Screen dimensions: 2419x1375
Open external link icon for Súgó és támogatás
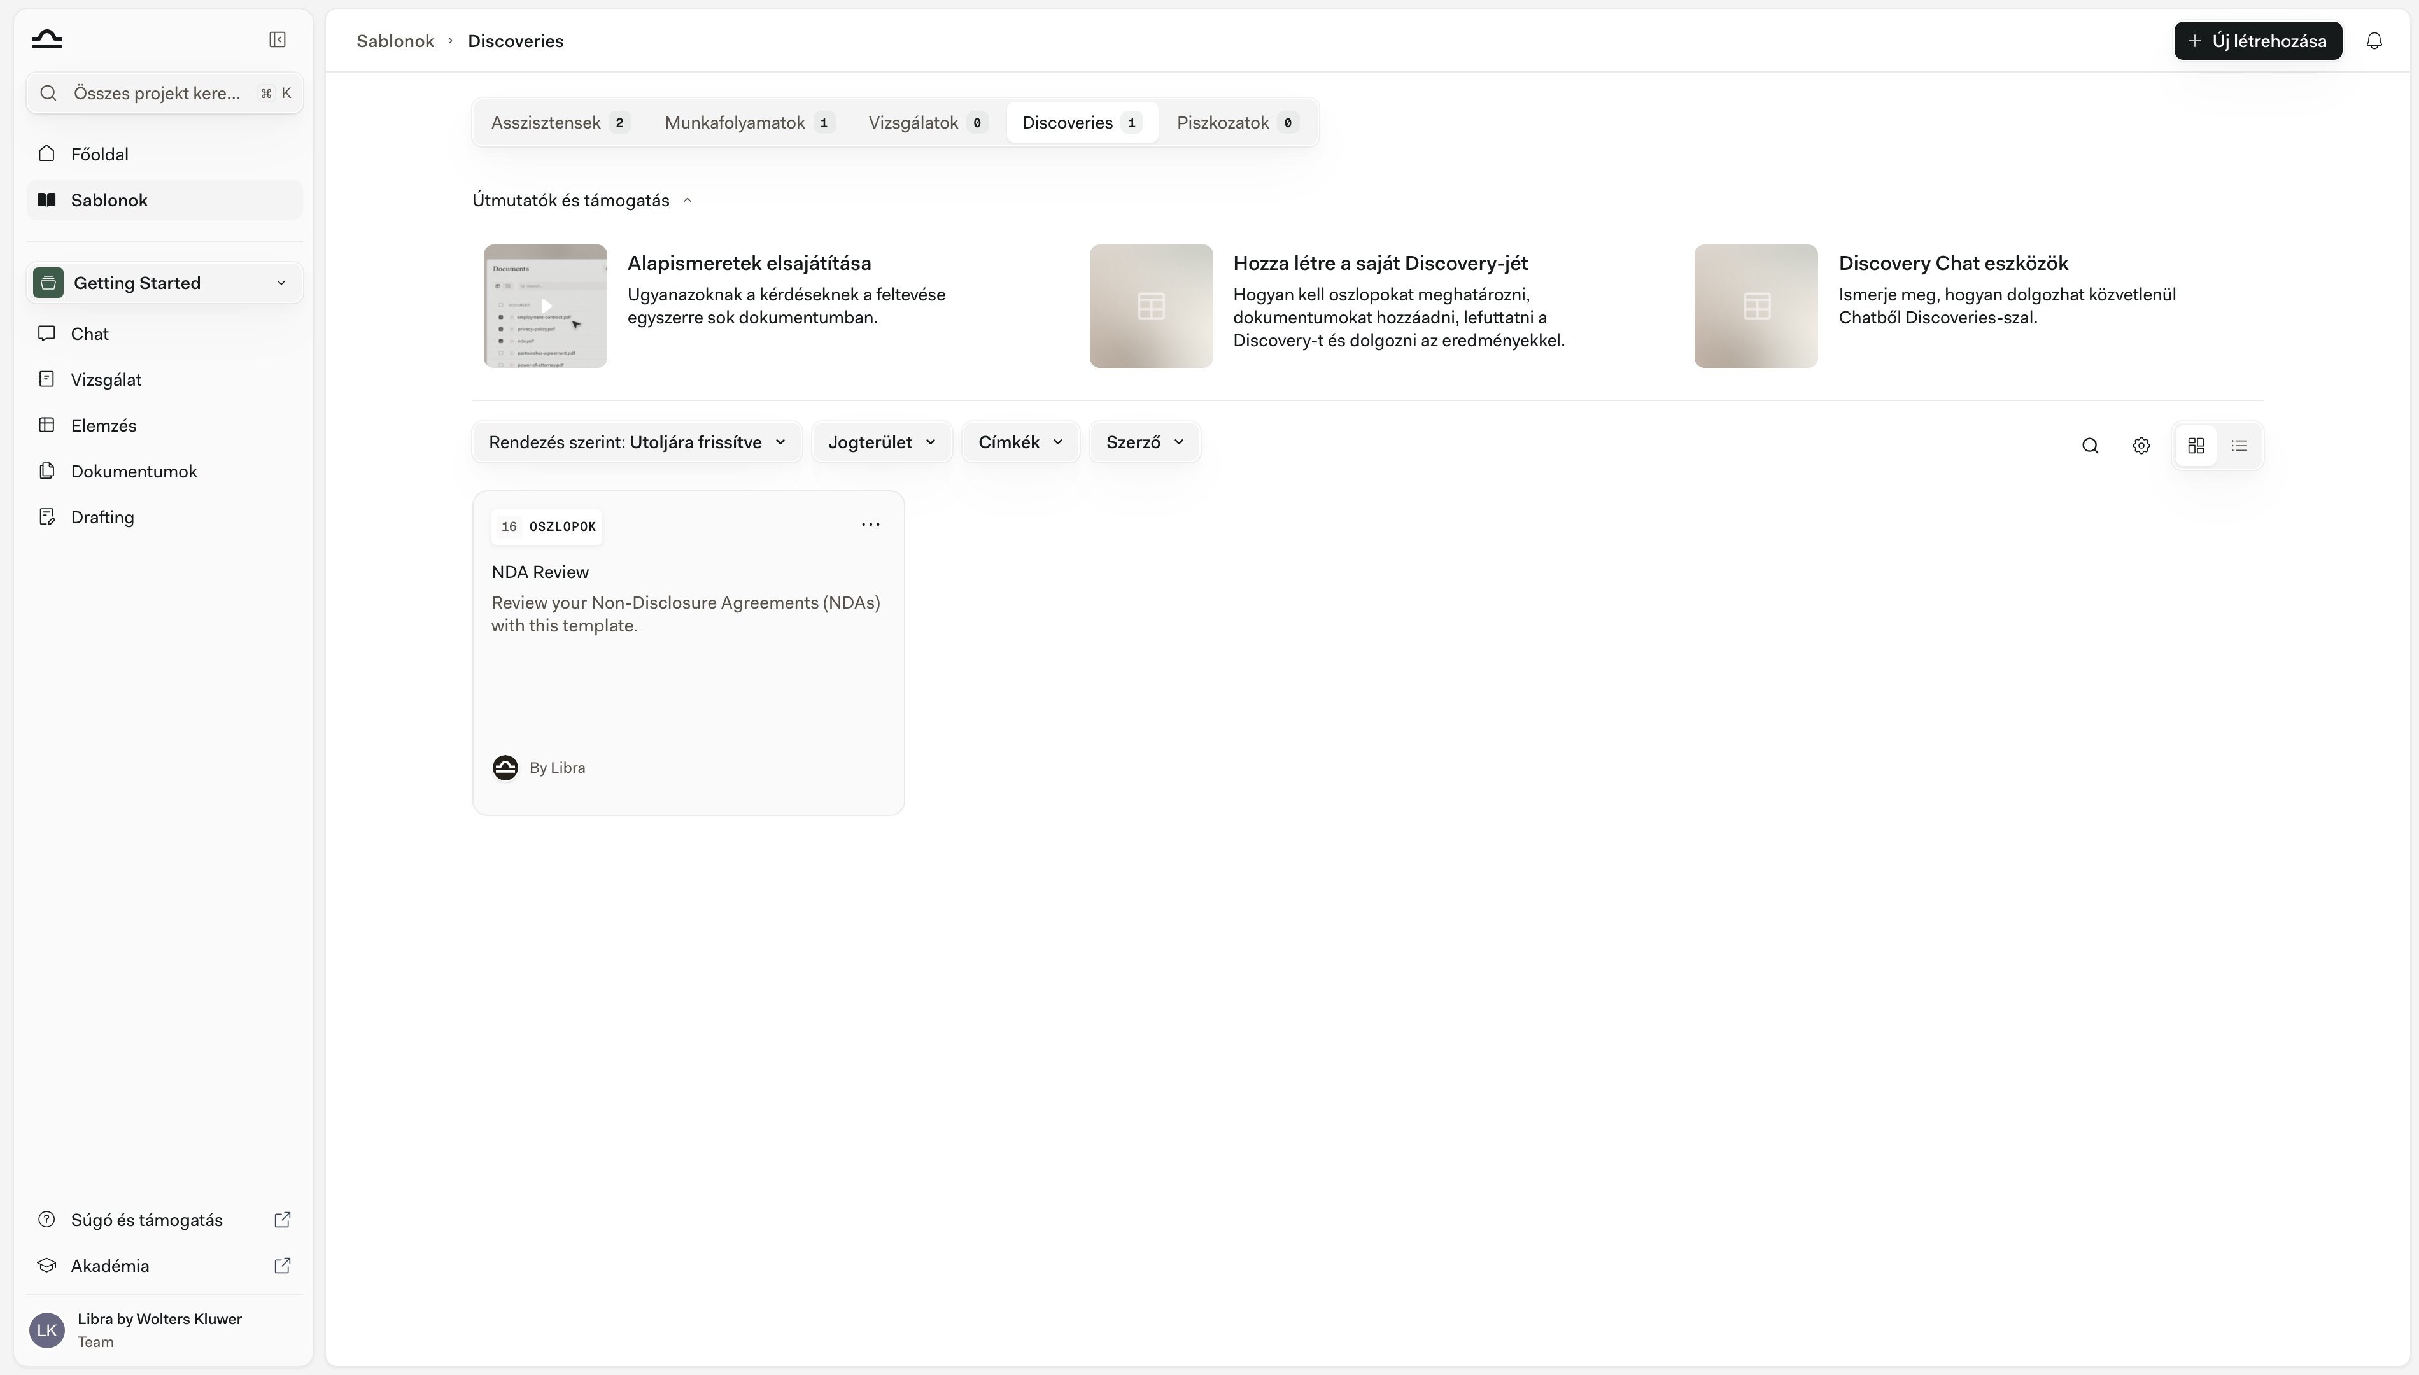pyautogui.click(x=282, y=1219)
